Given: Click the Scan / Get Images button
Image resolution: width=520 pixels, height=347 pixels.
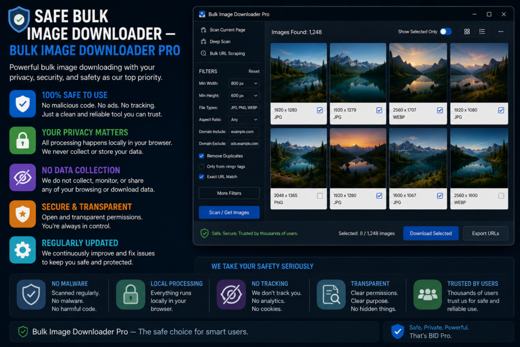Looking at the screenshot, I should (x=229, y=212).
